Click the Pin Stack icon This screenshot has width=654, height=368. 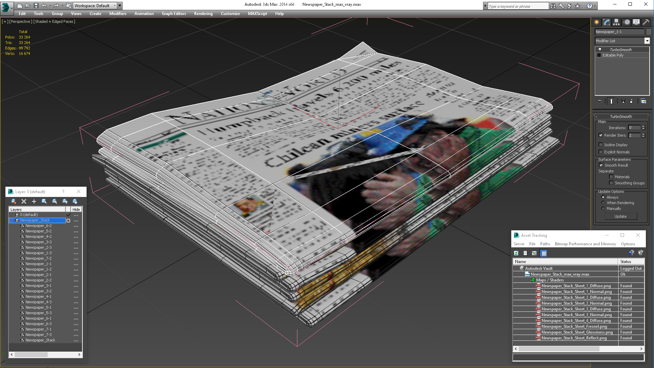pos(599,101)
